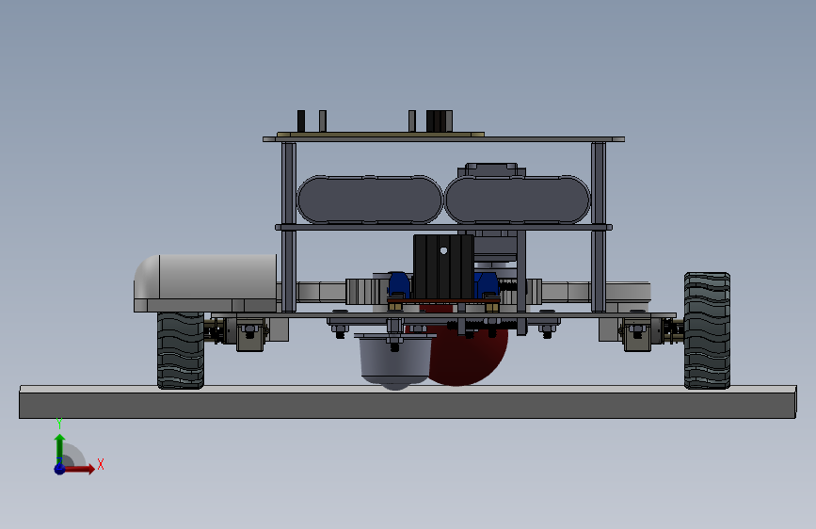The image size is (816, 529).
Task: Select the left blue capacitor beside the heat sink
Action: coord(399,285)
